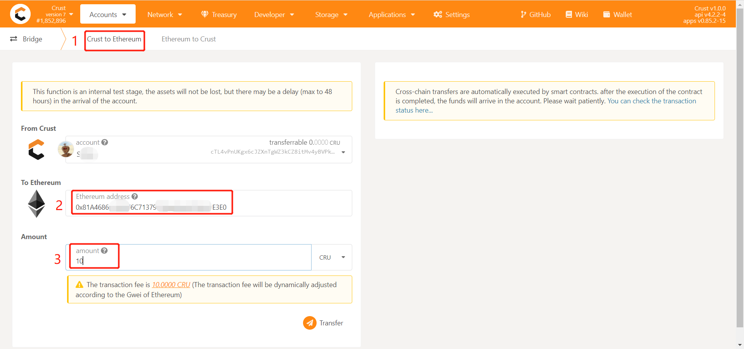Switch to Ethereum to Crust tab
This screenshot has width=744, height=349.
pyautogui.click(x=189, y=39)
